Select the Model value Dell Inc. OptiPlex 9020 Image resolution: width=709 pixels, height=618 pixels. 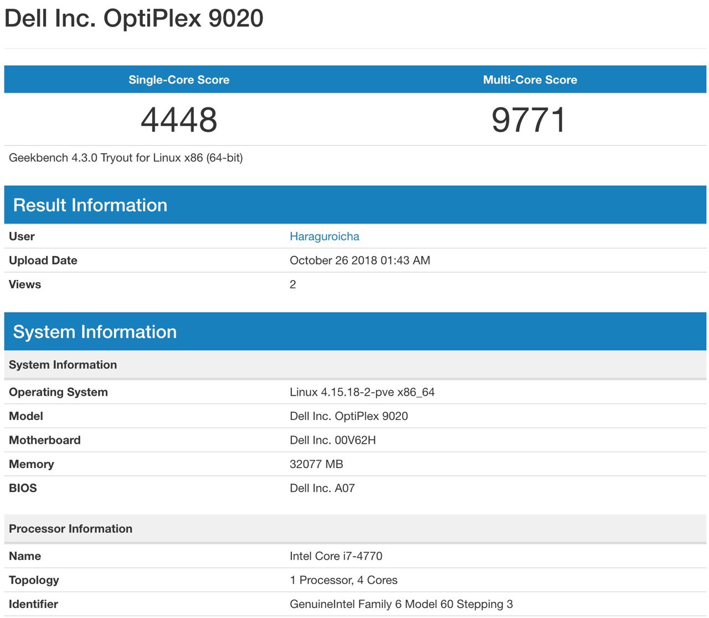(349, 416)
